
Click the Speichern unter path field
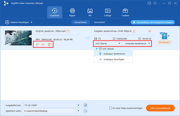[49, 111]
